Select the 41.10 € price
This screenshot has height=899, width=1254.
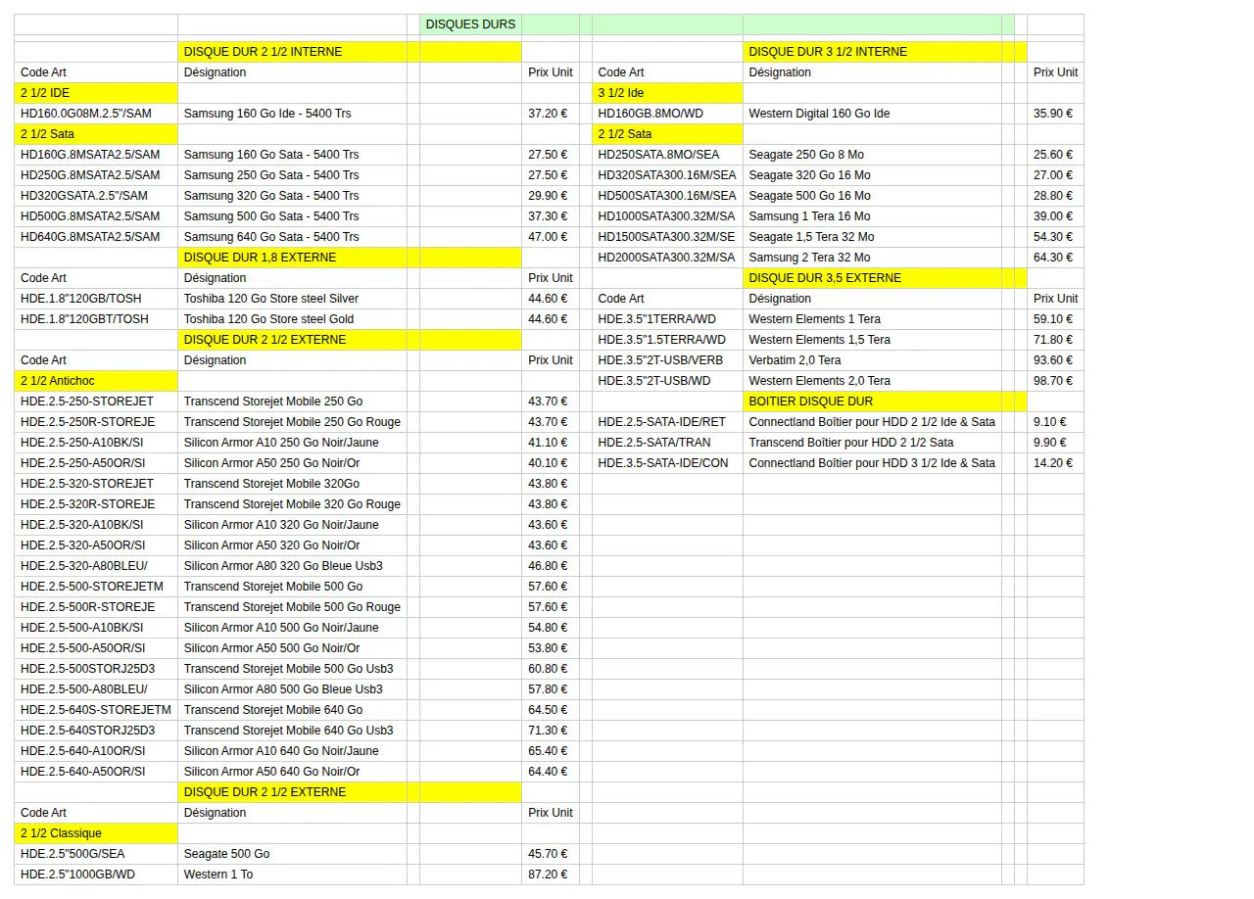551,443
